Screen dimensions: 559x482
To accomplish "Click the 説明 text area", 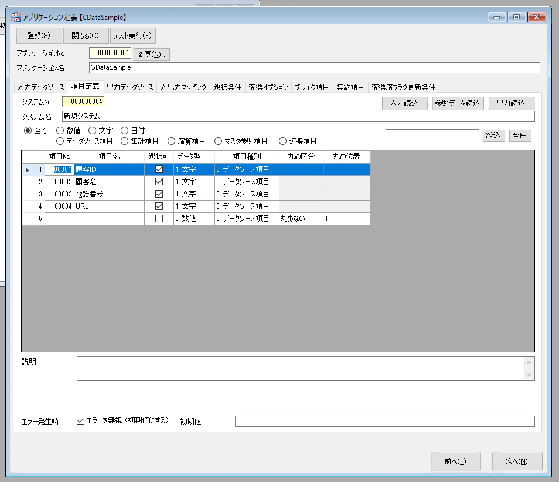I will click(301, 368).
